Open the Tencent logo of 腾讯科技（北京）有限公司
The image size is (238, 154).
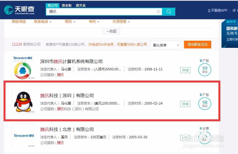point(23,136)
